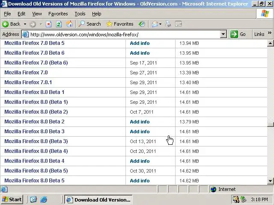Open Mozilla Firefox 8.0 Beta 3 link
The width and height of the screenshot is (274, 205).
(34, 131)
